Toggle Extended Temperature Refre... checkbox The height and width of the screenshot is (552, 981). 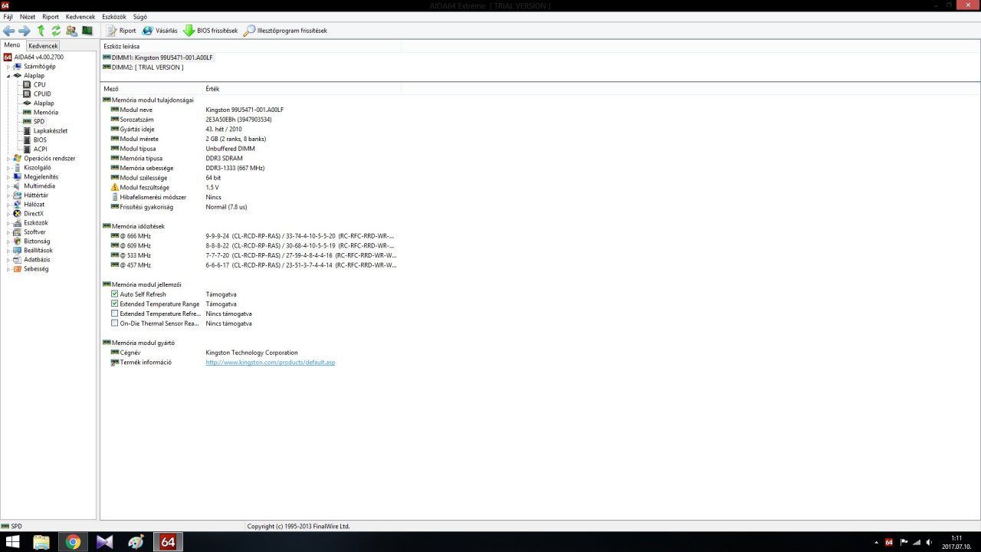point(115,314)
